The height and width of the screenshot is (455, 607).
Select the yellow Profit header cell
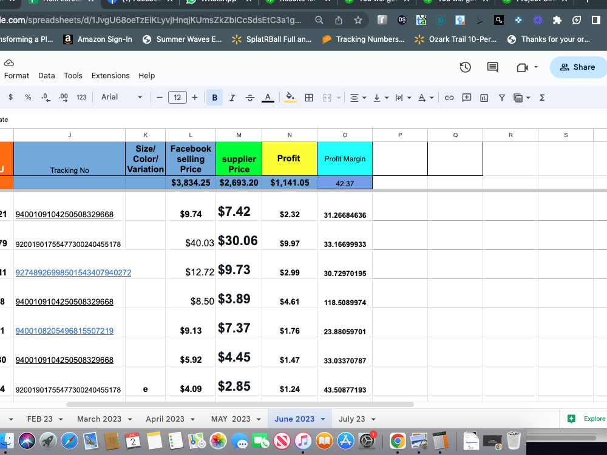290,158
